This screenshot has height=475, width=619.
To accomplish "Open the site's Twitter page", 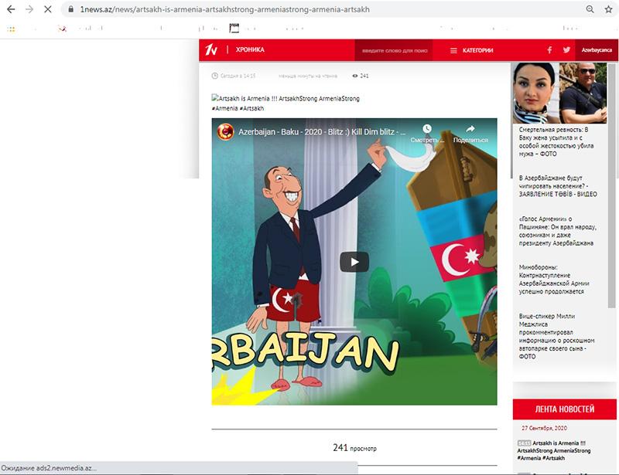I will [566, 50].
